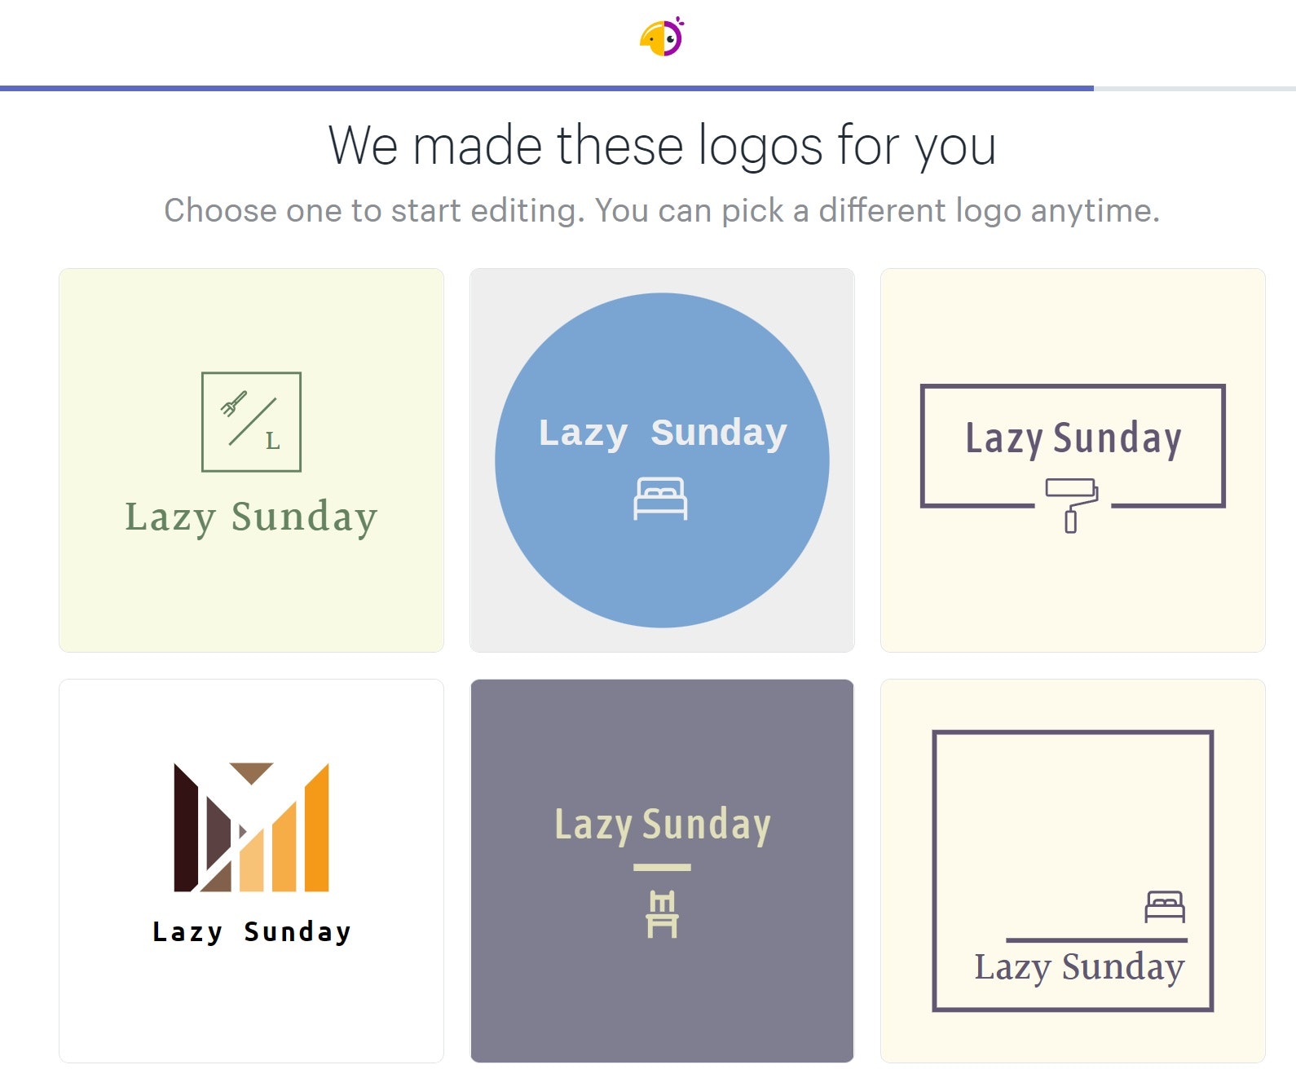Choose the cream Lazy Sunday text on gray card
Viewport: 1296px width, 1078px height.
(x=662, y=825)
